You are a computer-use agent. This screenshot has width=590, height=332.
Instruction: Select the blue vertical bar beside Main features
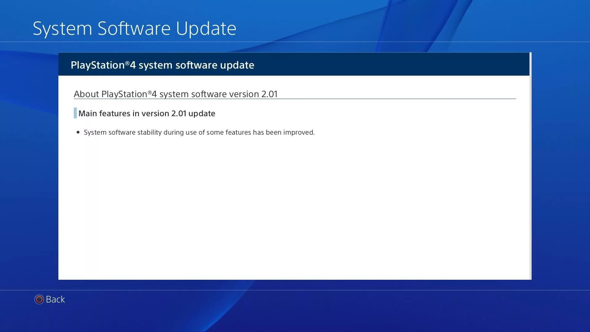(75, 113)
